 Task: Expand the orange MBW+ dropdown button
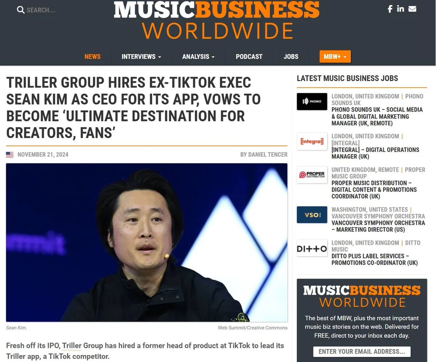point(335,57)
